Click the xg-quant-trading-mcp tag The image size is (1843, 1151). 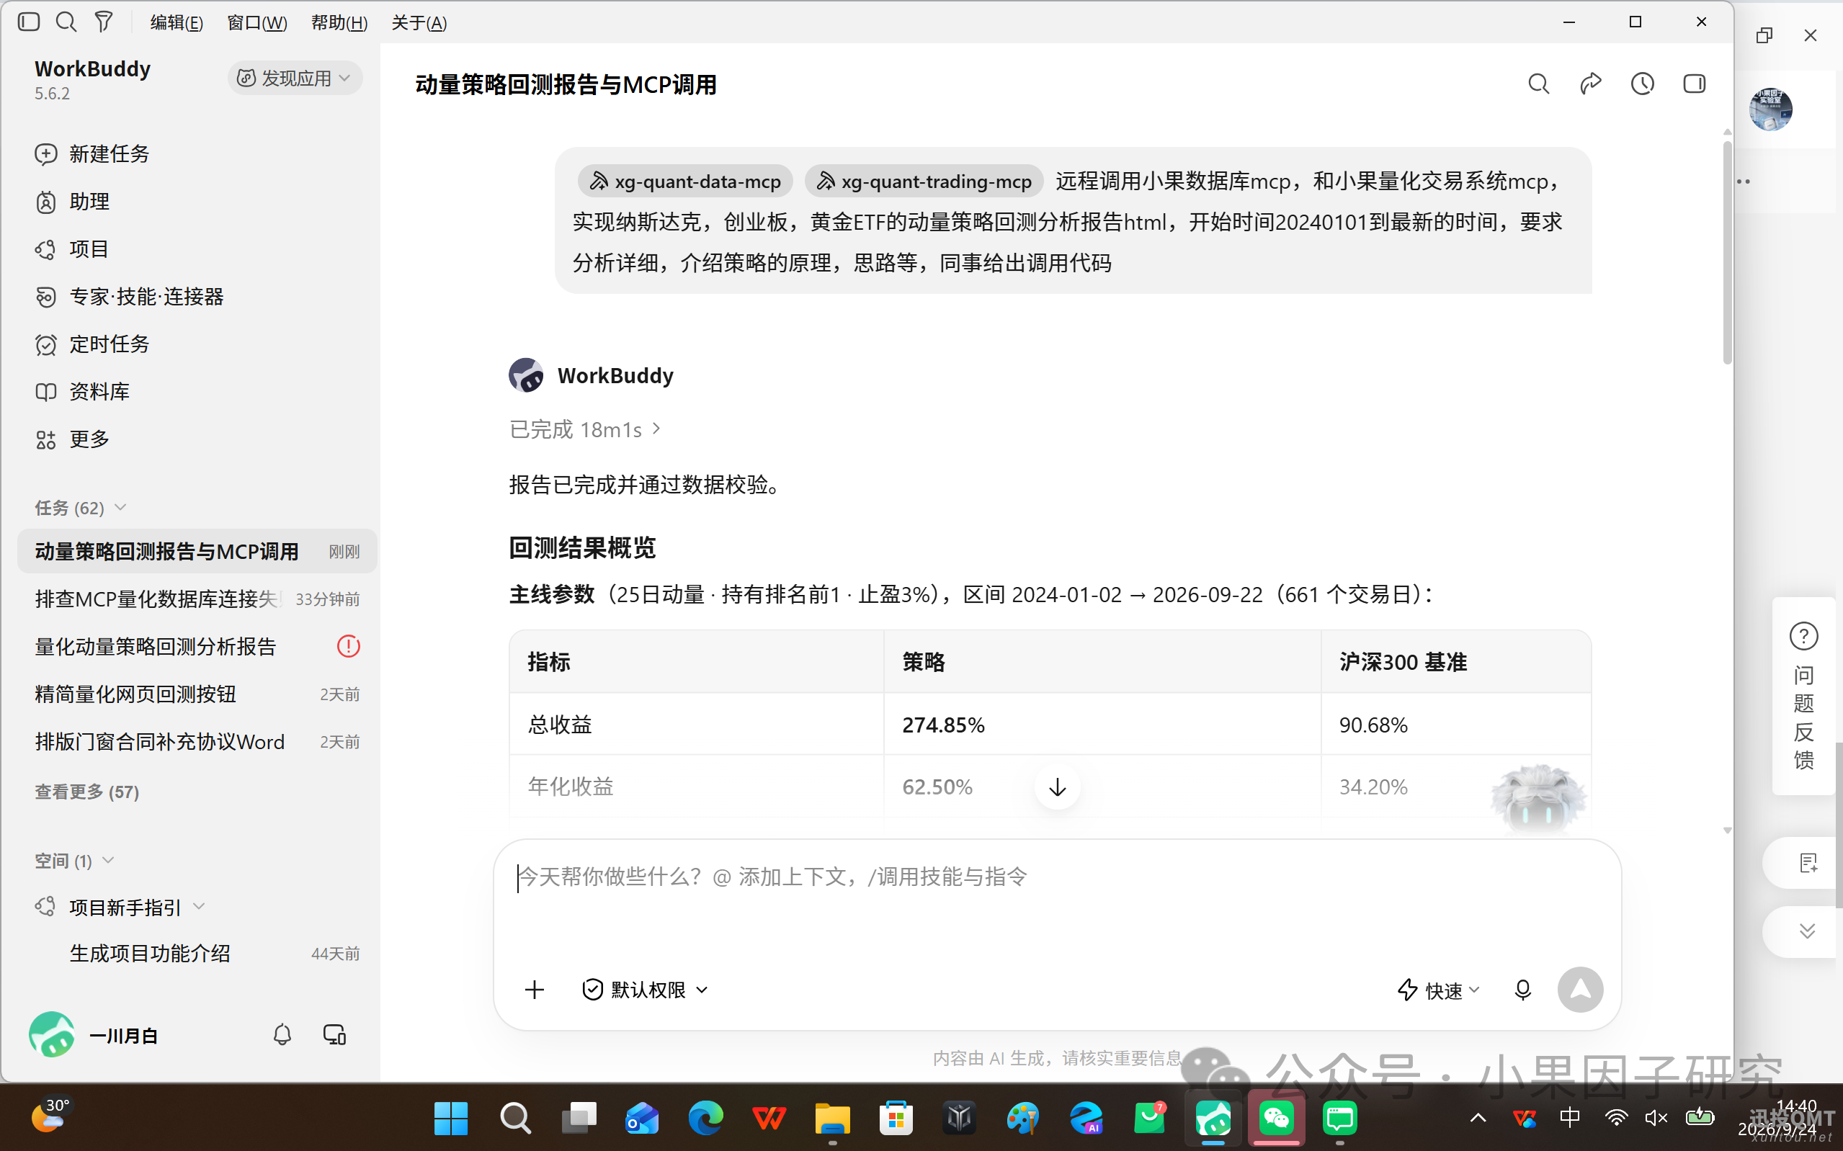pyautogui.click(x=924, y=182)
